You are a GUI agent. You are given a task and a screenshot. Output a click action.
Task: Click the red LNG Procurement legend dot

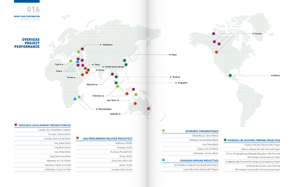(x=78, y=138)
